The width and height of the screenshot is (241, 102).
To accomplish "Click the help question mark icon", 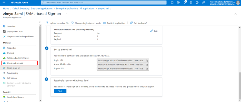I will pyautogui.click(x=197, y=3).
